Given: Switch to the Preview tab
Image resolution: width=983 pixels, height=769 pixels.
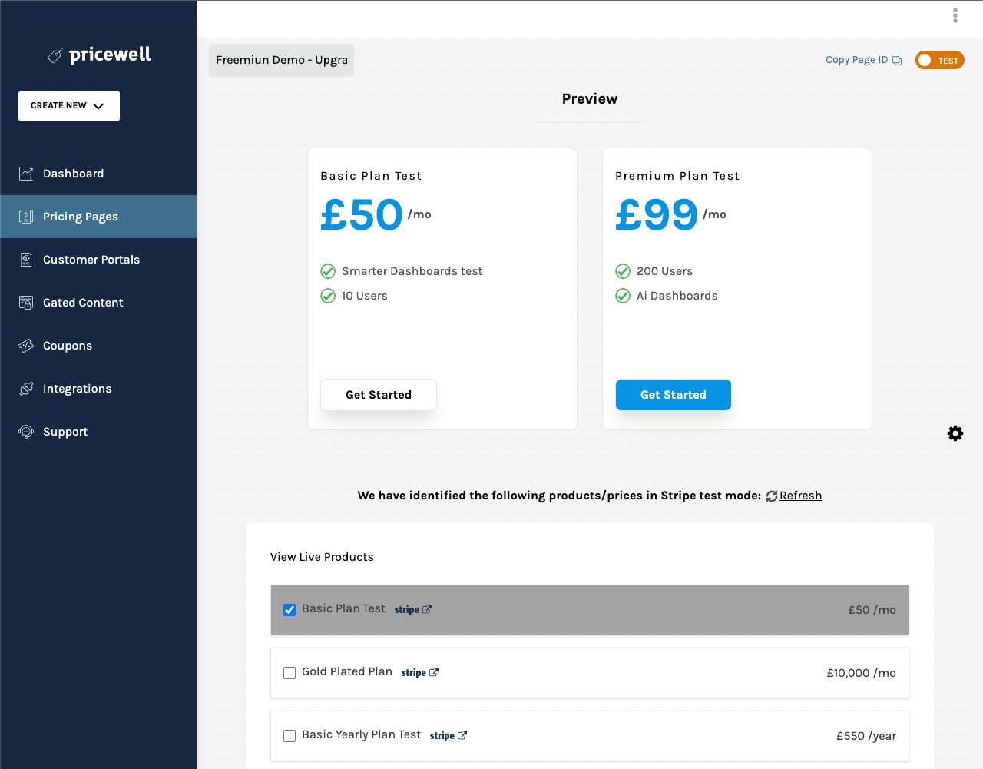Looking at the screenshot, I should click(x=589, y=98).
